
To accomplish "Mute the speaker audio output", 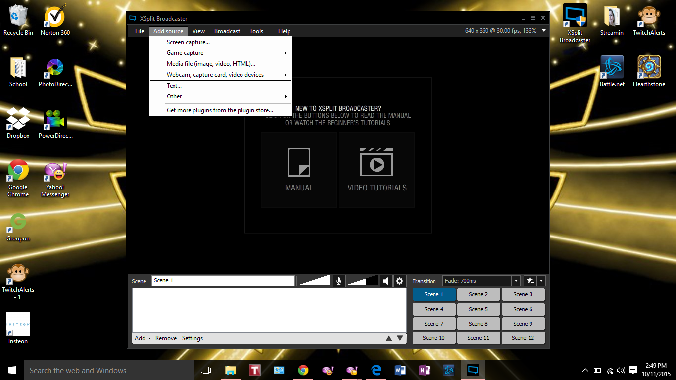I will (386, 281).
